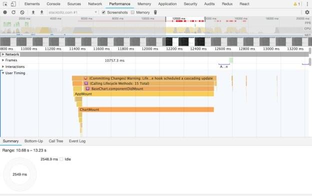Clear the recording with the clear icon
Screen dimensions: 312x196
pos(22,13)
